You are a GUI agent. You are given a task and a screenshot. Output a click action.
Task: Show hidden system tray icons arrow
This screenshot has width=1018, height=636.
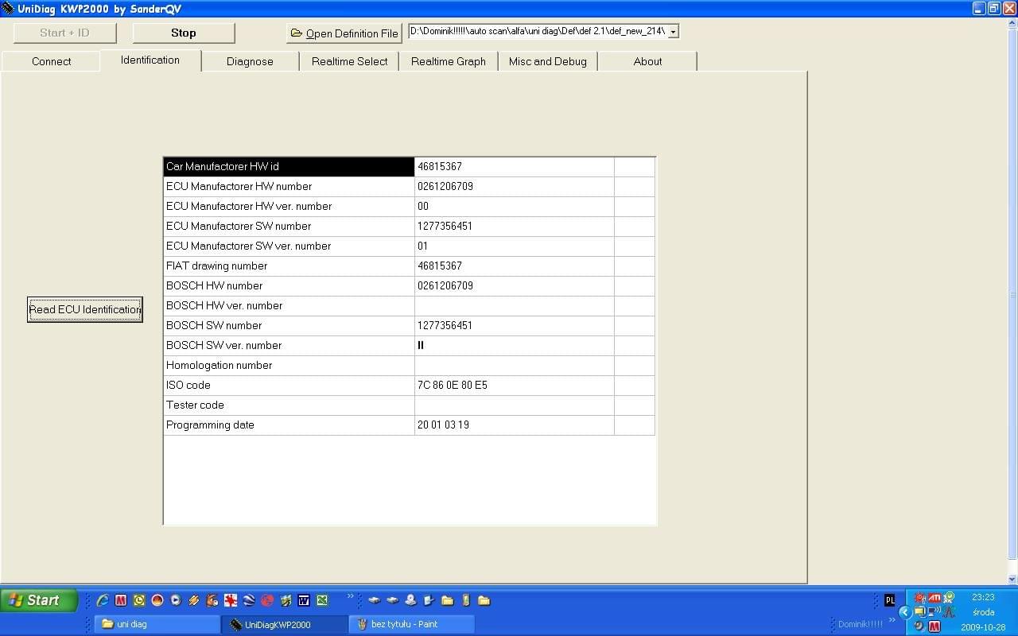[905, 612]
